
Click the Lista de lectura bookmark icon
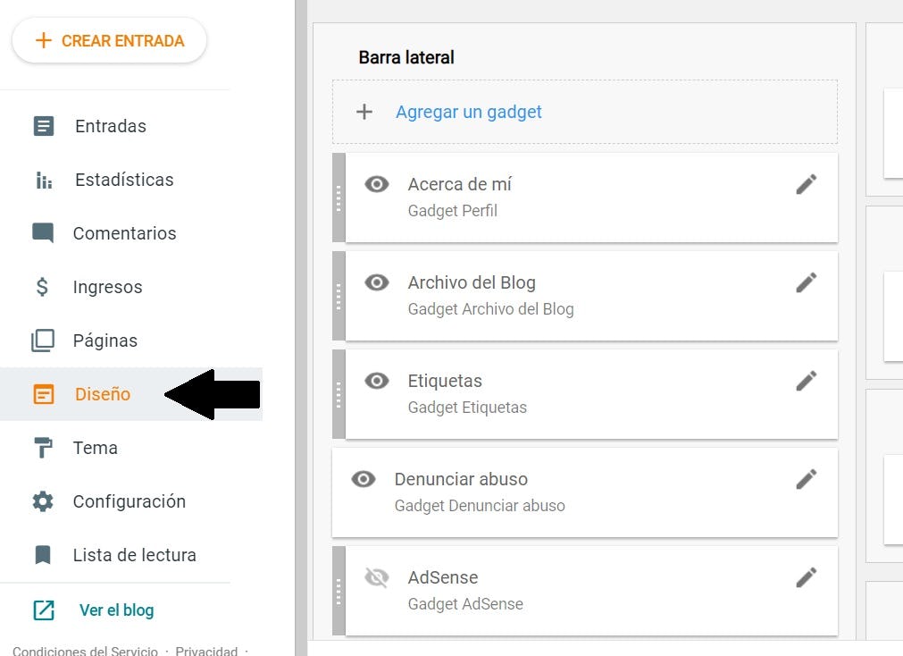click(x=44, y=555)
